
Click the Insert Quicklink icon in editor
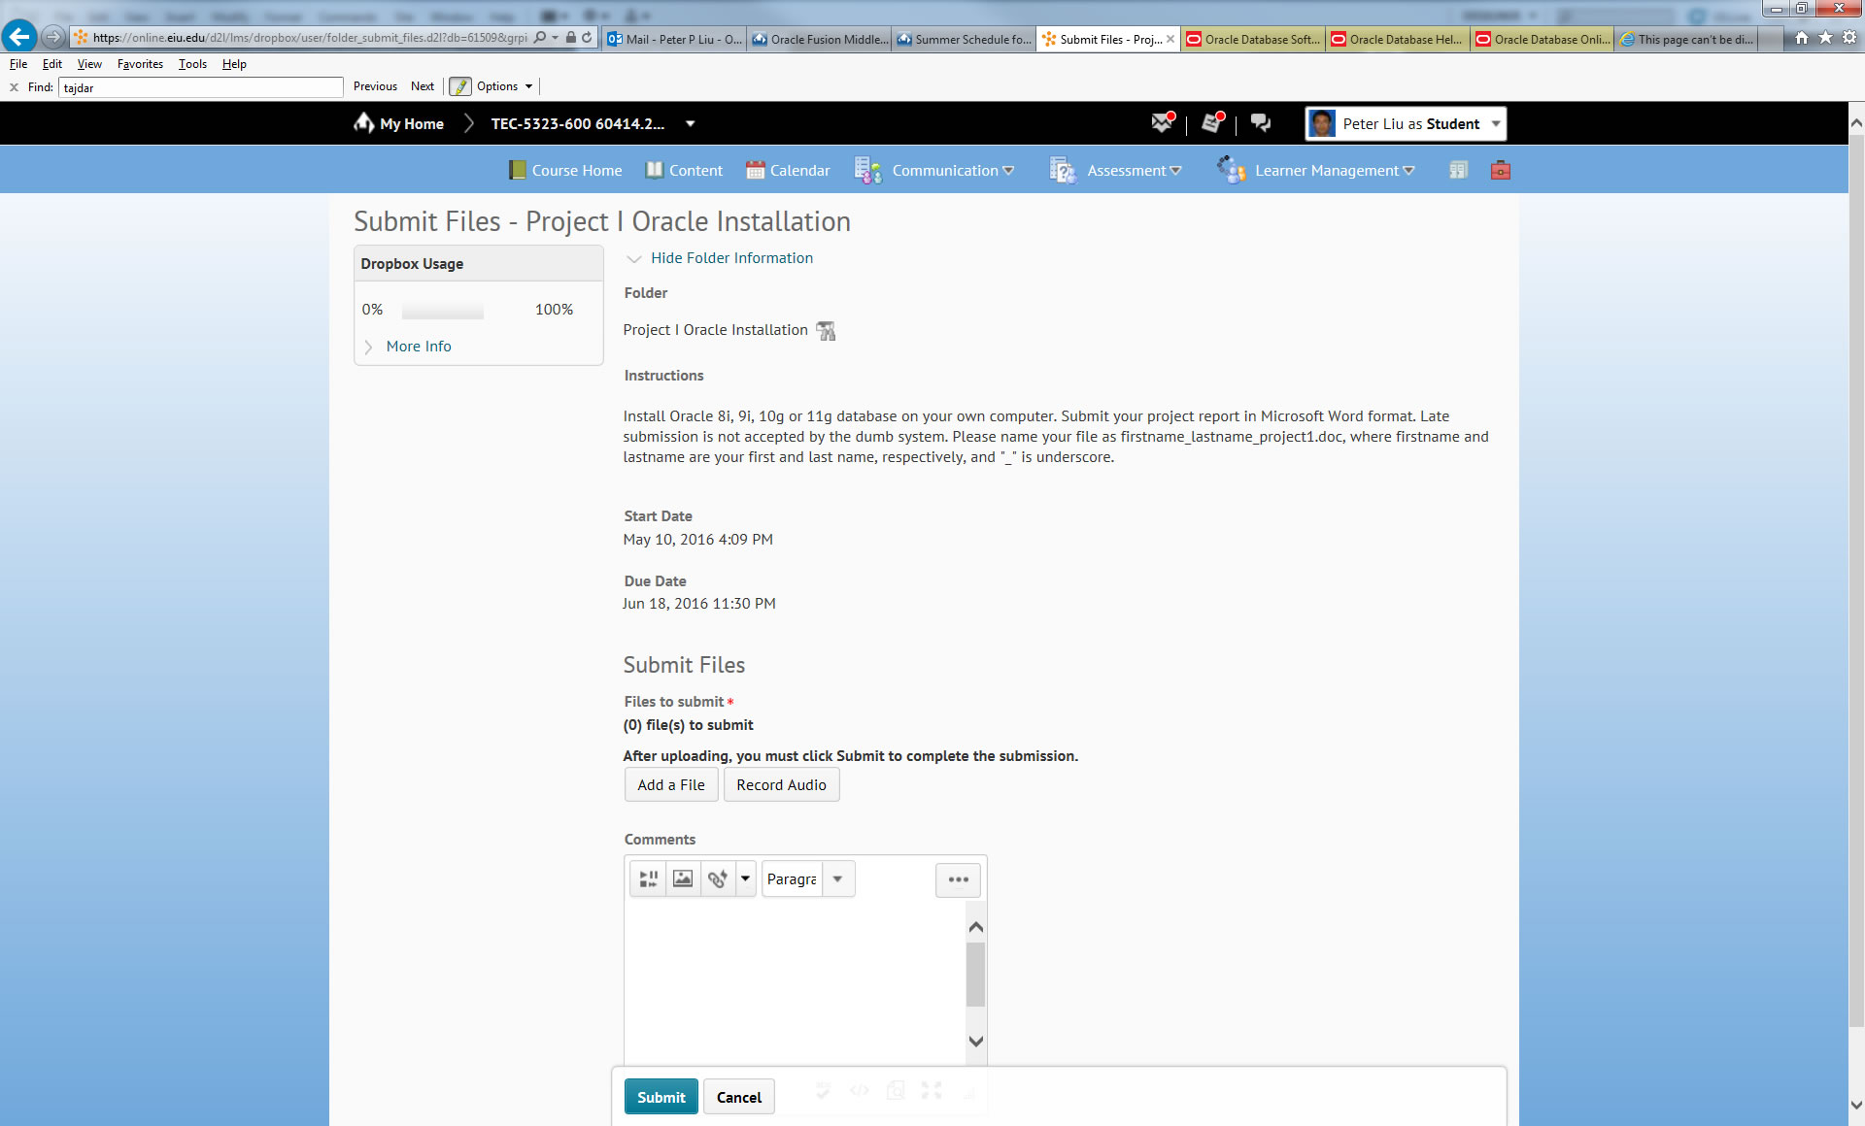pyautogui.click(x=718, y=879)
